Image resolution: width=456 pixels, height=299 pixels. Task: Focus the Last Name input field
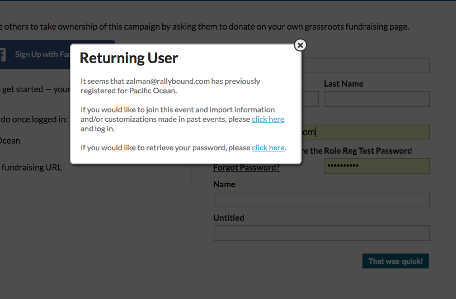click(377, 99)
